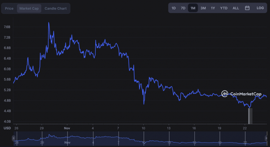Click the chart peak near 7.6B
The height and width of the screenshot is (147, 270).
click(48, 23)
